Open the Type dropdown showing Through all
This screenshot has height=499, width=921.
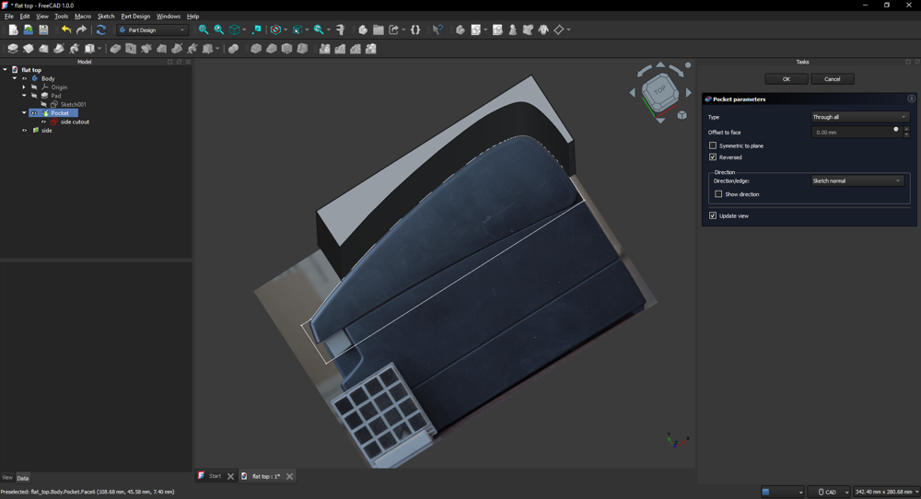click(x=859, y=117)
